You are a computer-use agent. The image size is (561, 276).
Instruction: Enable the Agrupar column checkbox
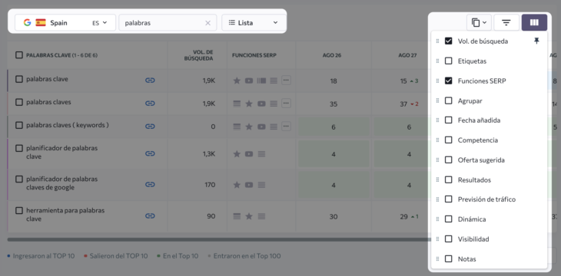click(448, 100)
